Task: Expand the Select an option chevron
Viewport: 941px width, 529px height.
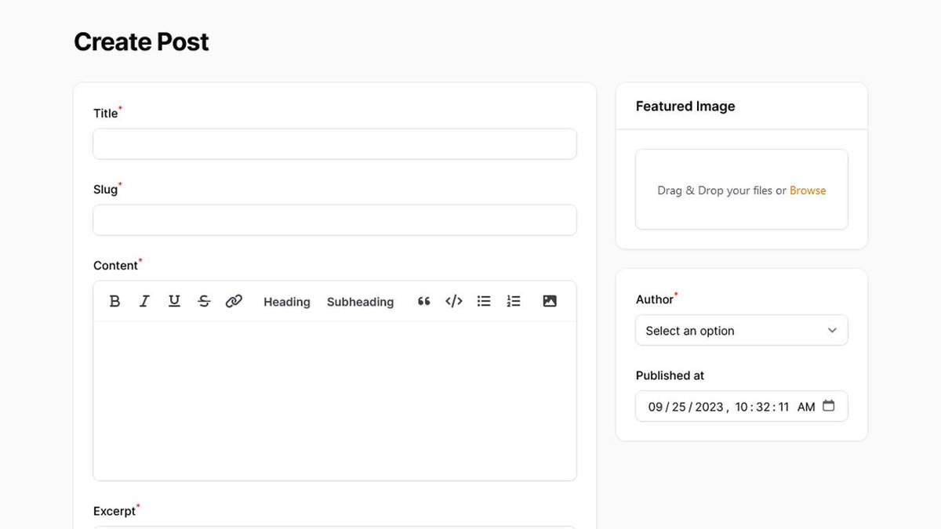Action: tap(832, 330)
